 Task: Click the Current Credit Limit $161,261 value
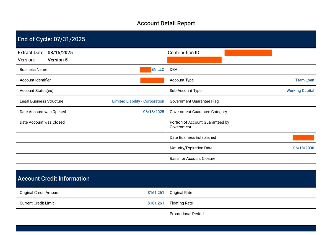point(156,203)
